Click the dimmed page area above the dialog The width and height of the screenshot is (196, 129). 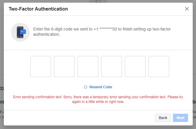coord(50,1)
